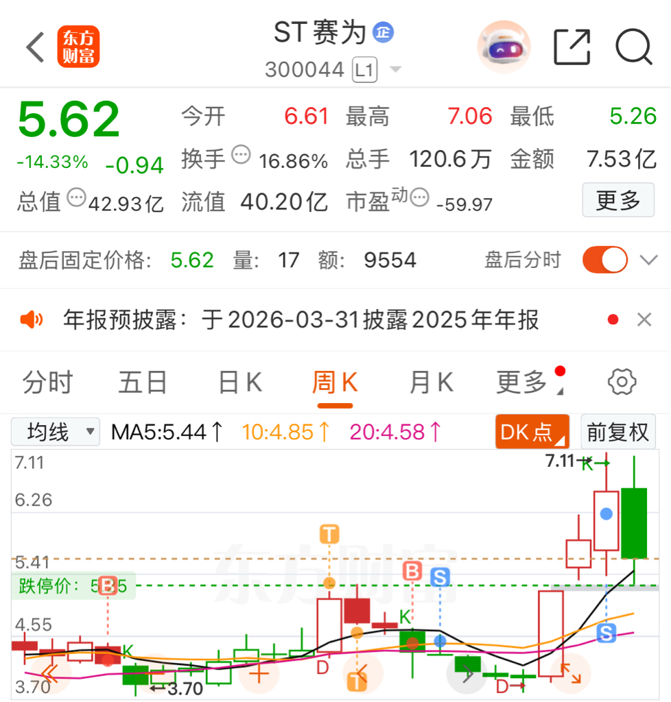Expand stock code dropdown triangle
The height and width of the screenshot is (702, 671).
click(x=395, y=69)
